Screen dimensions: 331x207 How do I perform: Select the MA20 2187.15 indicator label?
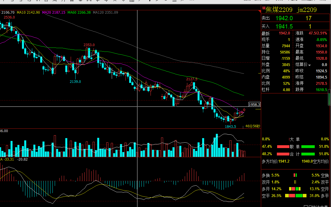[54, 13]
